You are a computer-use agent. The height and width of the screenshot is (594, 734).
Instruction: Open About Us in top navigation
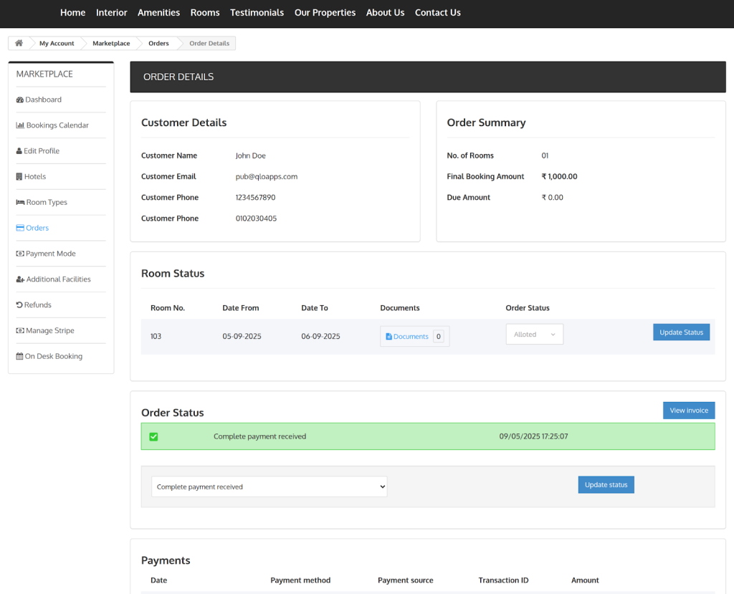point(385,13)
